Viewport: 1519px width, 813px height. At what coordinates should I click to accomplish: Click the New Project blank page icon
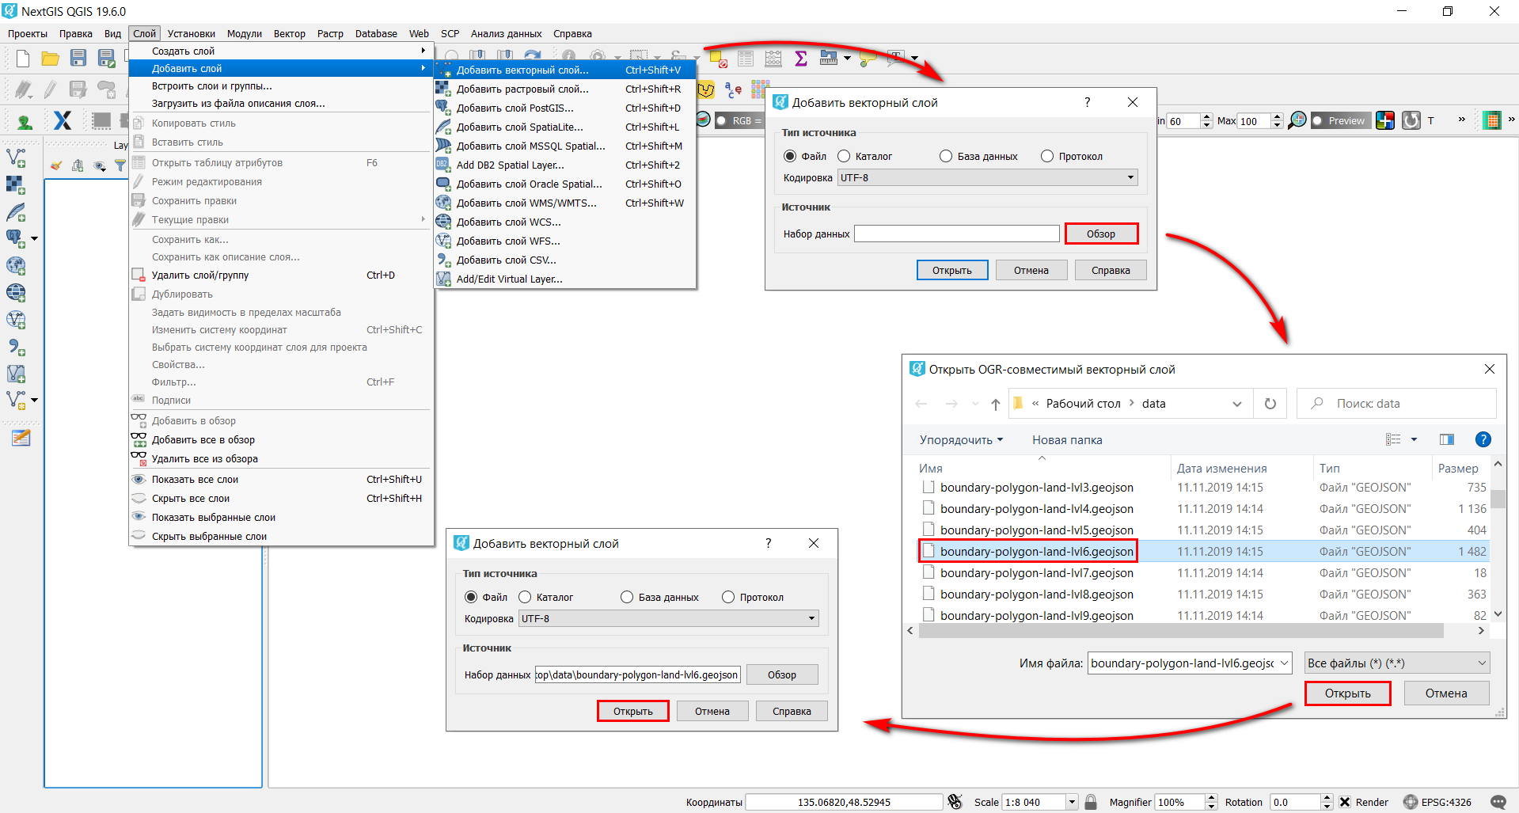pos(23,58)
